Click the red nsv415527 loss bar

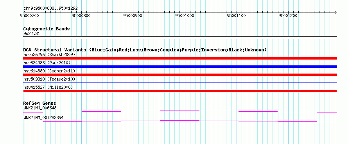tap(180, 91)
